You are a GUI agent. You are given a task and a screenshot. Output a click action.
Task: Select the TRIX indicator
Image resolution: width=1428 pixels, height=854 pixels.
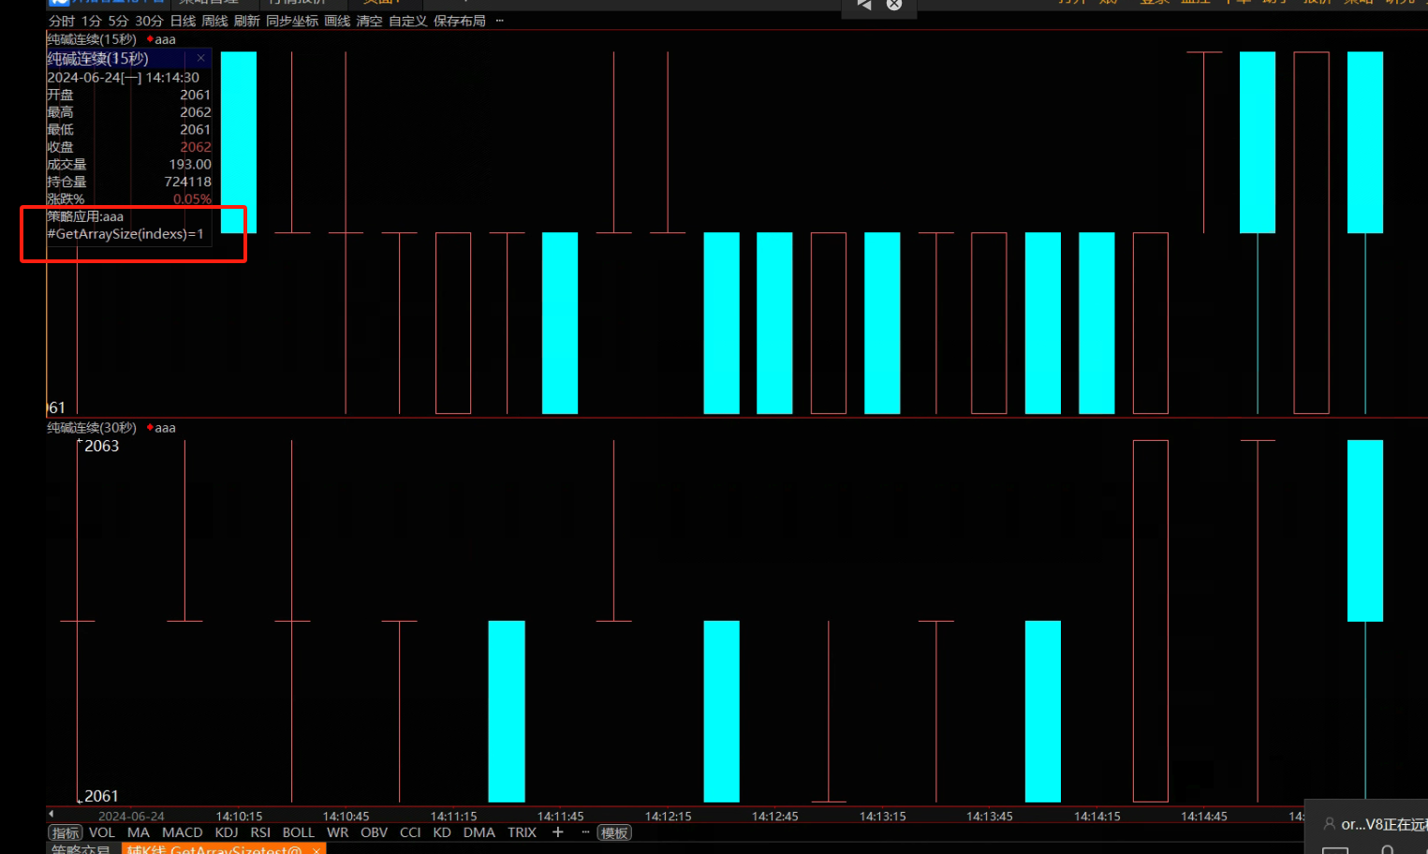click(x=523, y=832)
